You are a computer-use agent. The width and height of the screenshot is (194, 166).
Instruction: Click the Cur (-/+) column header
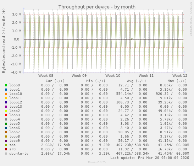(x=55, y=81)
